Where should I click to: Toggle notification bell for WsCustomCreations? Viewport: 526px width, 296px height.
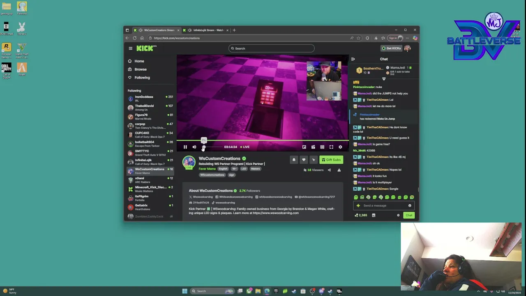tap(294, 160)
